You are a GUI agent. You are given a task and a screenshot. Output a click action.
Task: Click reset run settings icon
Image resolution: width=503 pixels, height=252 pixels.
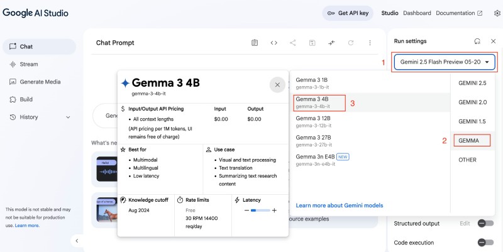point(477,41)
